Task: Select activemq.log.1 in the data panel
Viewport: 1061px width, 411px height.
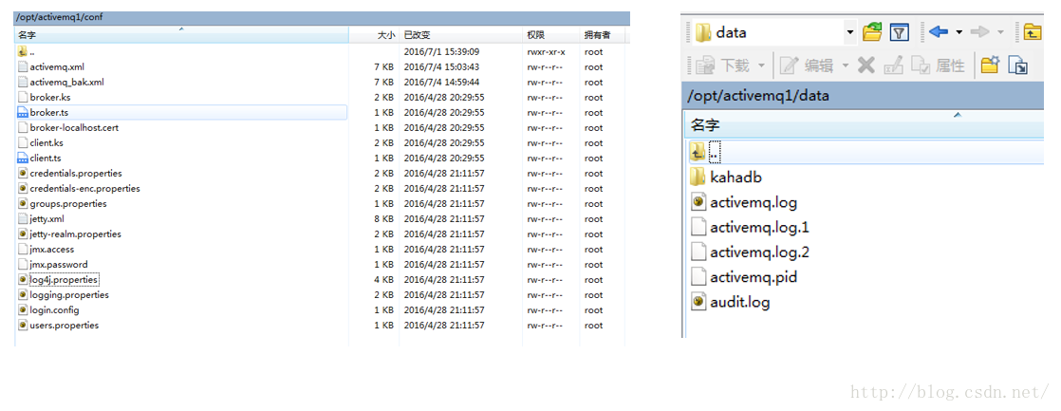Action: coord(759,228)
